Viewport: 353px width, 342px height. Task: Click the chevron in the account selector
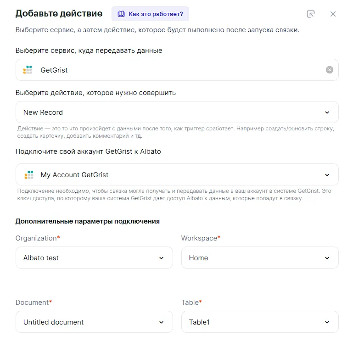click(327, 175)
